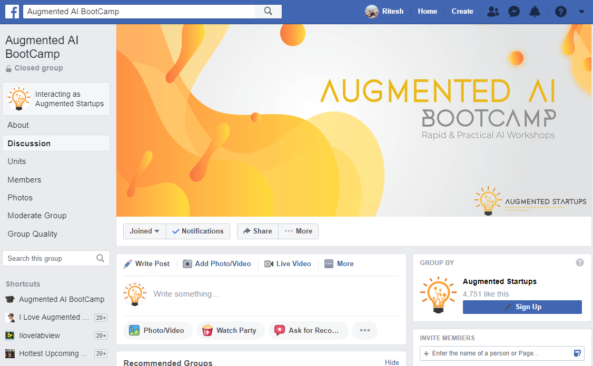Click the Augmented Startups lightbulb in Interacting as box

pyautogui.click(x=18, y=99)
